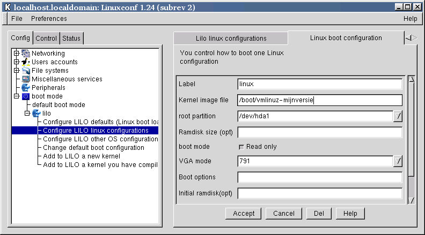
Task: Click the boot mode power icon
Action: [26, 96]
